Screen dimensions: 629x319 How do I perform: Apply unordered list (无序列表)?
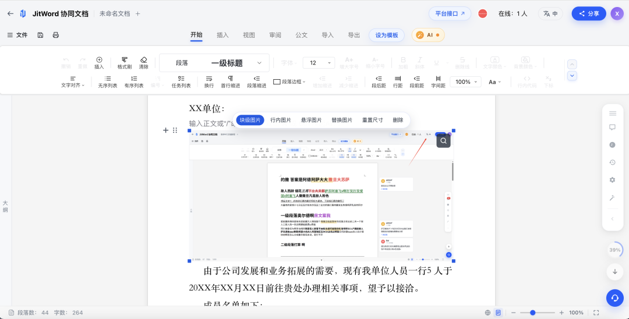click(108, 81)
